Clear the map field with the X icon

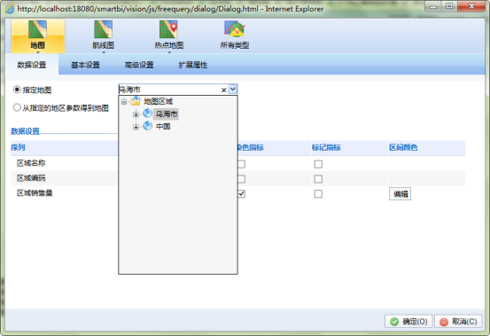click(223, 90)
